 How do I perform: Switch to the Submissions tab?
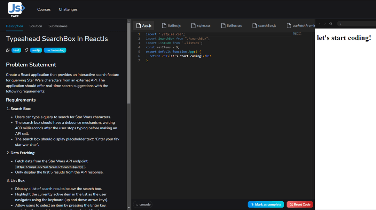coord(58,26)
